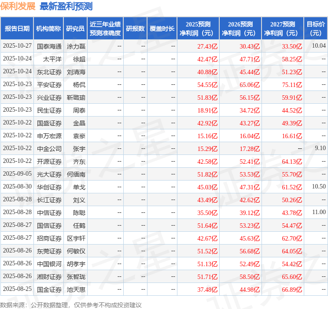Select the 近三年业绩预测准确度 column header
This screenshot has height=309, width=328.
point(105,29)
